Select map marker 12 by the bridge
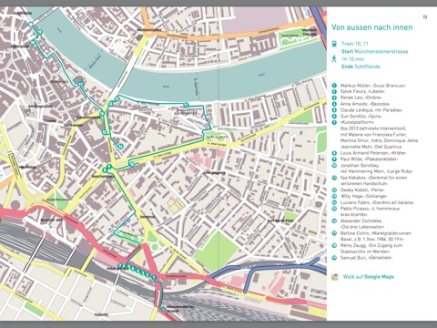This screenshot has height=328, width=437. pos(117,98)
